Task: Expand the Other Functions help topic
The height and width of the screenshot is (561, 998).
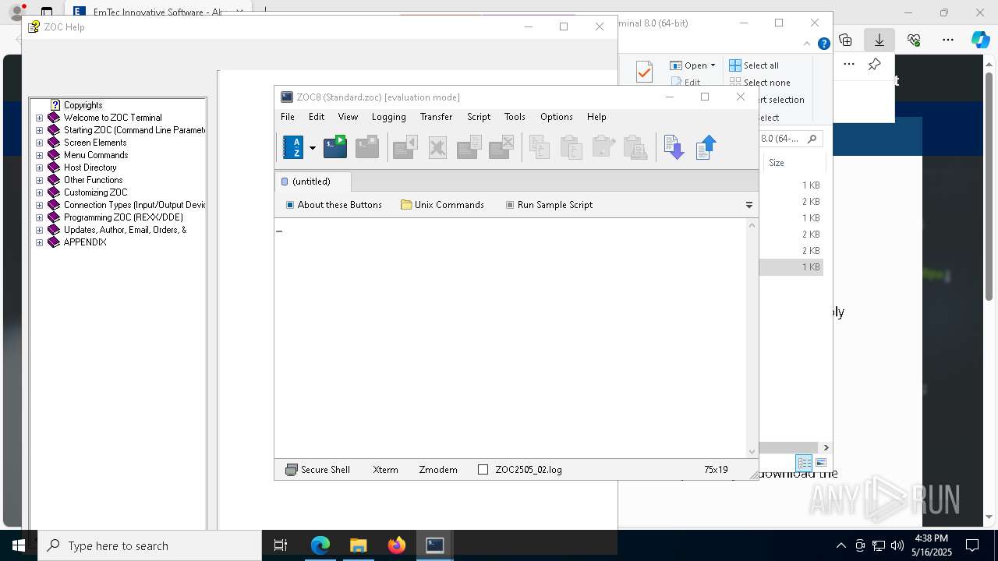Action: click(40, 180)
